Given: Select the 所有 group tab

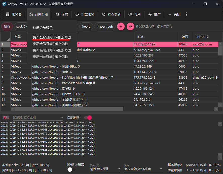Looking at the screenshot, I should click(x=7, y=27).
